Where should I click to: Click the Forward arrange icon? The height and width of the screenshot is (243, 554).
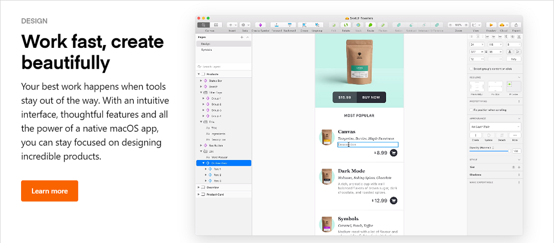(277, 25)
